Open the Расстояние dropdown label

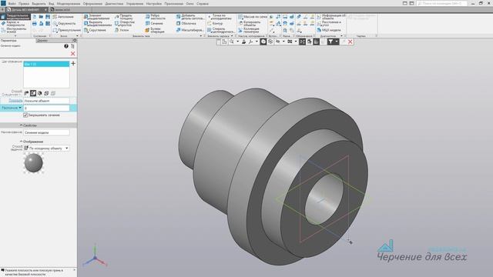[12, 108]
